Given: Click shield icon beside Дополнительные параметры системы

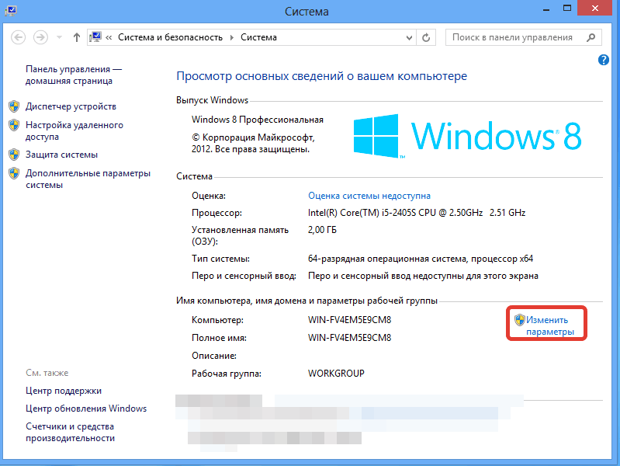Looking at the screenshot, I should pos(14,173).
